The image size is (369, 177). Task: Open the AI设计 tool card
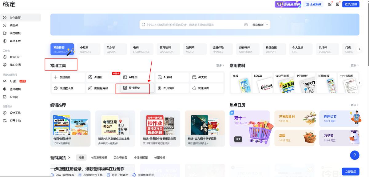[x=103, y=77]
